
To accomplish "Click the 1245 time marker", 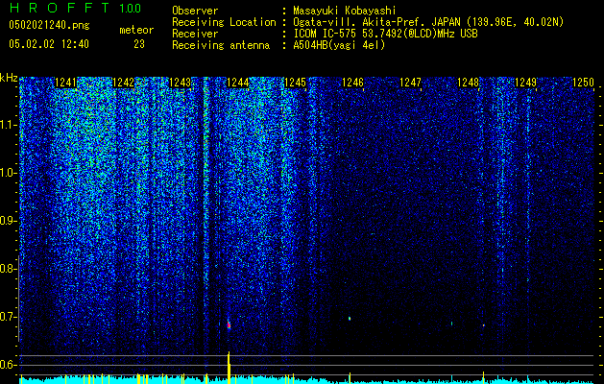I will (x=295, y=83).
